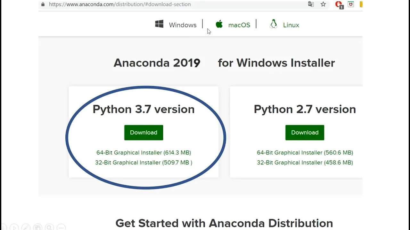Click the McAfee shield extension icon

pos(351,4)
